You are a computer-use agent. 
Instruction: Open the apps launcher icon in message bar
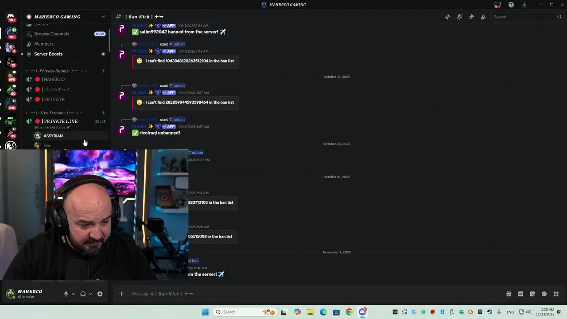[556, 294]
